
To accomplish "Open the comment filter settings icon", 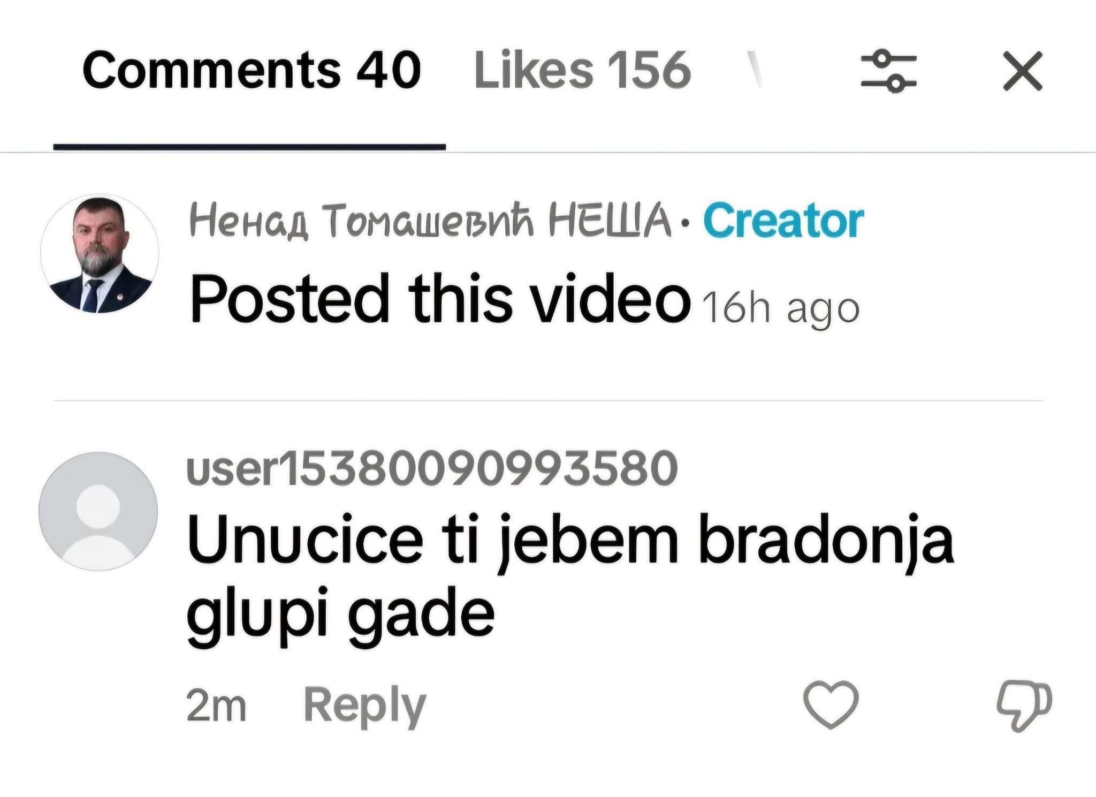I will coord(889,71).
